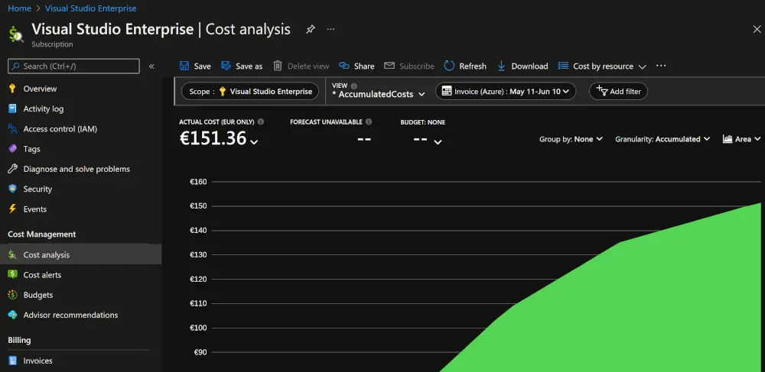
Task: Click the €100 axis label
Action: (x=198, y=328)
